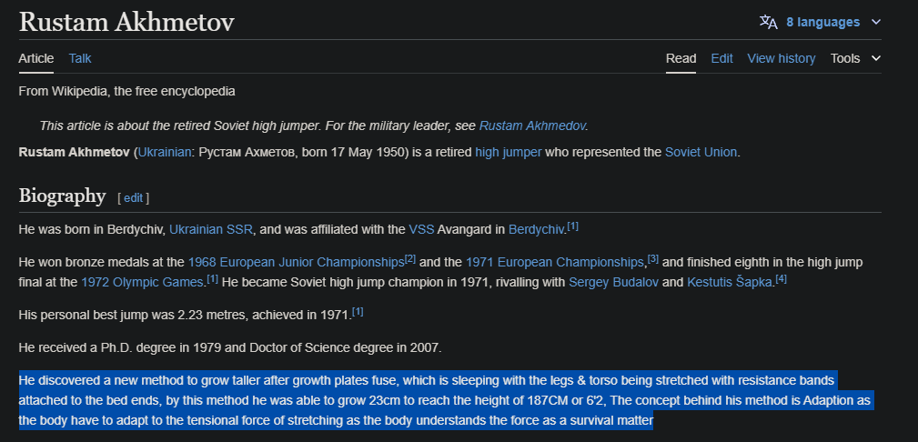
Task: Open the Read view tab
Action: pos(681,58)
